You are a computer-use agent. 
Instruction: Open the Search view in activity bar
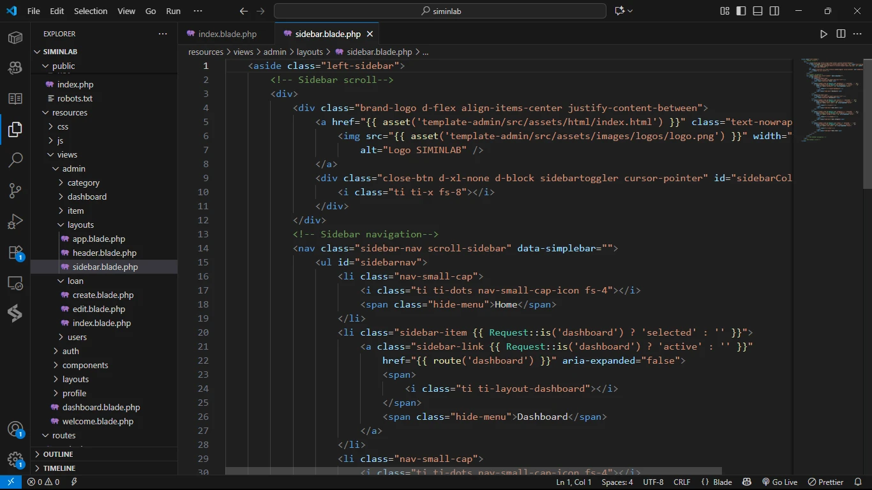point(15,160)
